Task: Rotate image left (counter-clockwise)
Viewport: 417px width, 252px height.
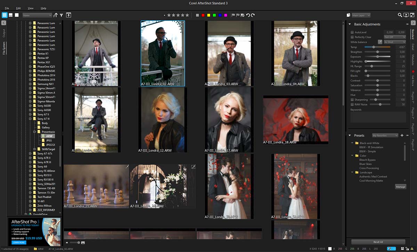Action: (x=248, y=15)
